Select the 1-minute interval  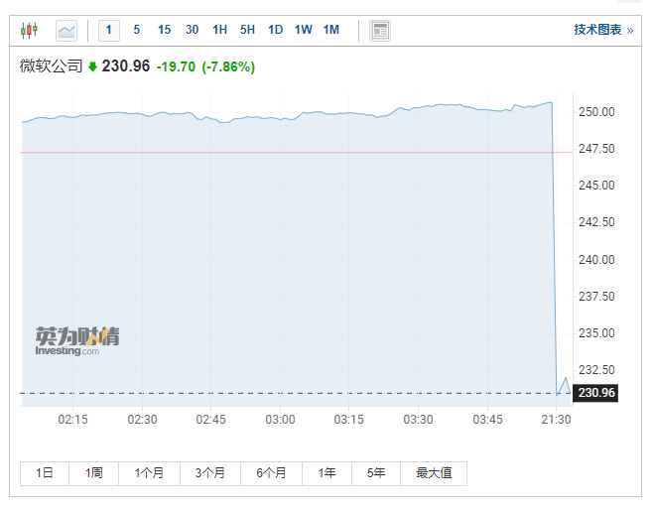(x=109, y=30)
